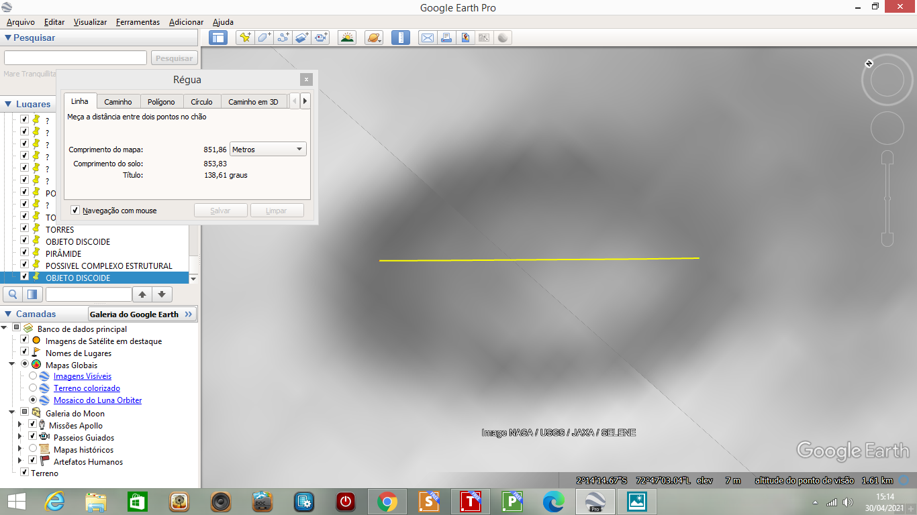This screenshot has height=515, width=917.
Task: Uncheck the Terreno layer checkbox
Action: (x=24, y=473)
